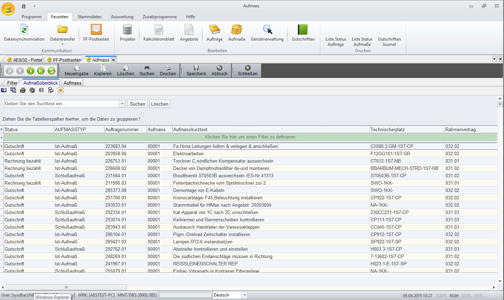Click the green refresh navigation button
Screen dimensions: 504x300
click(51, 71)
